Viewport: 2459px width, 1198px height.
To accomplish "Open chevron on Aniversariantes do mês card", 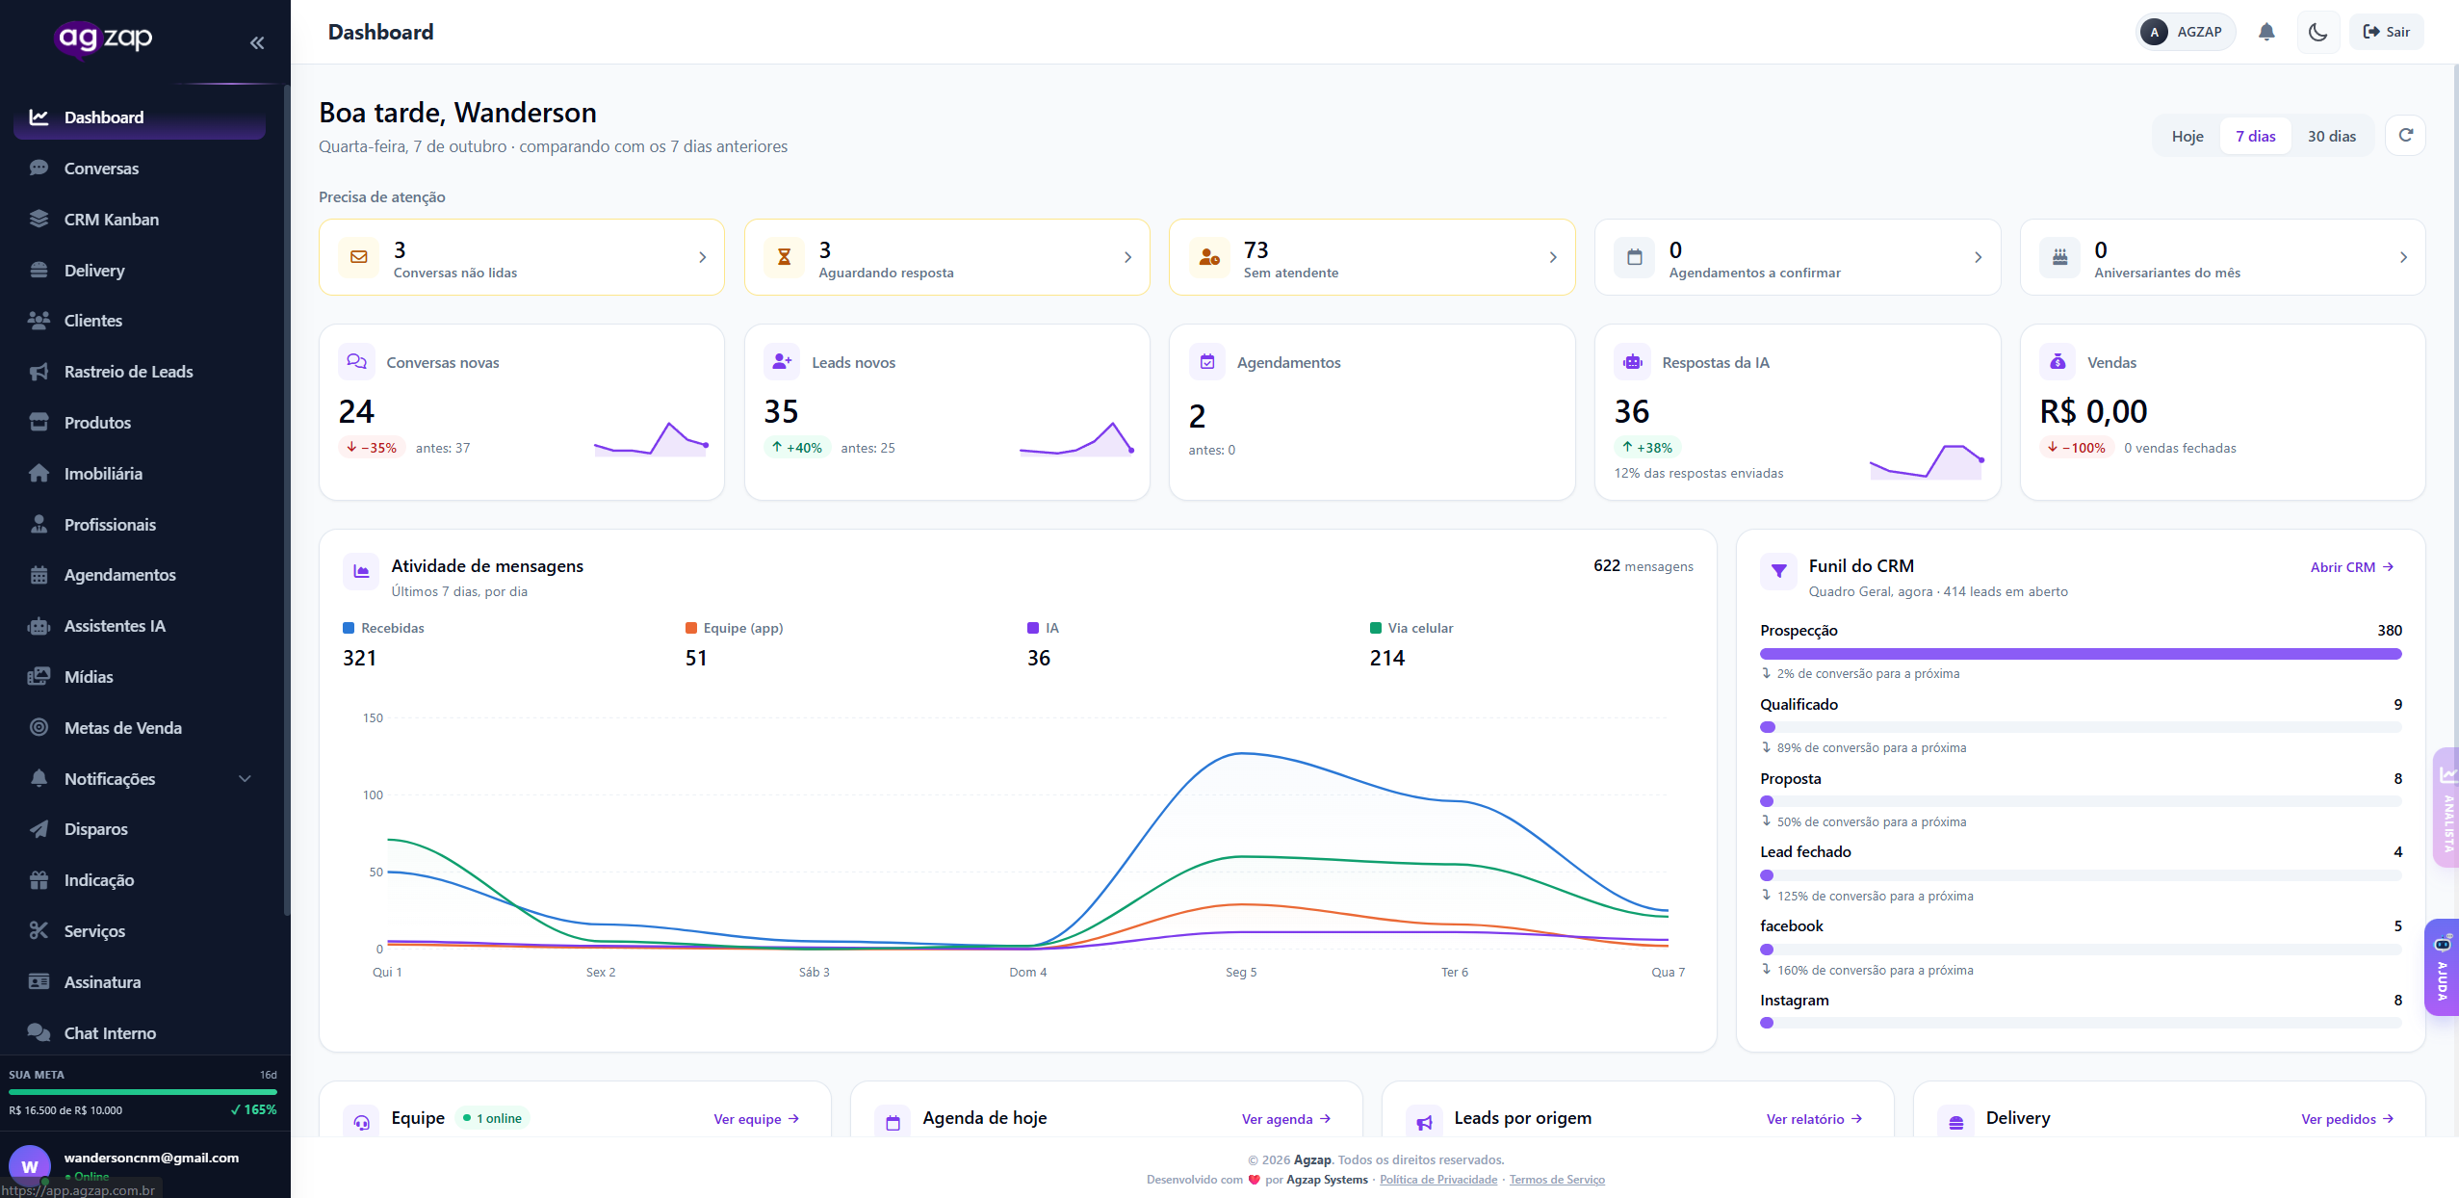I will point(2403,257).
